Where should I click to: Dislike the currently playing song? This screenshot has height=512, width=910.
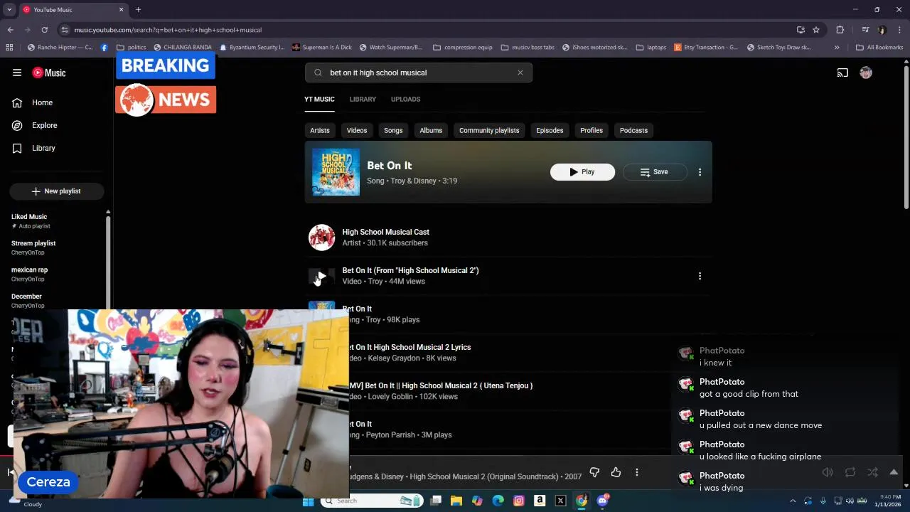tap(594, 472)
